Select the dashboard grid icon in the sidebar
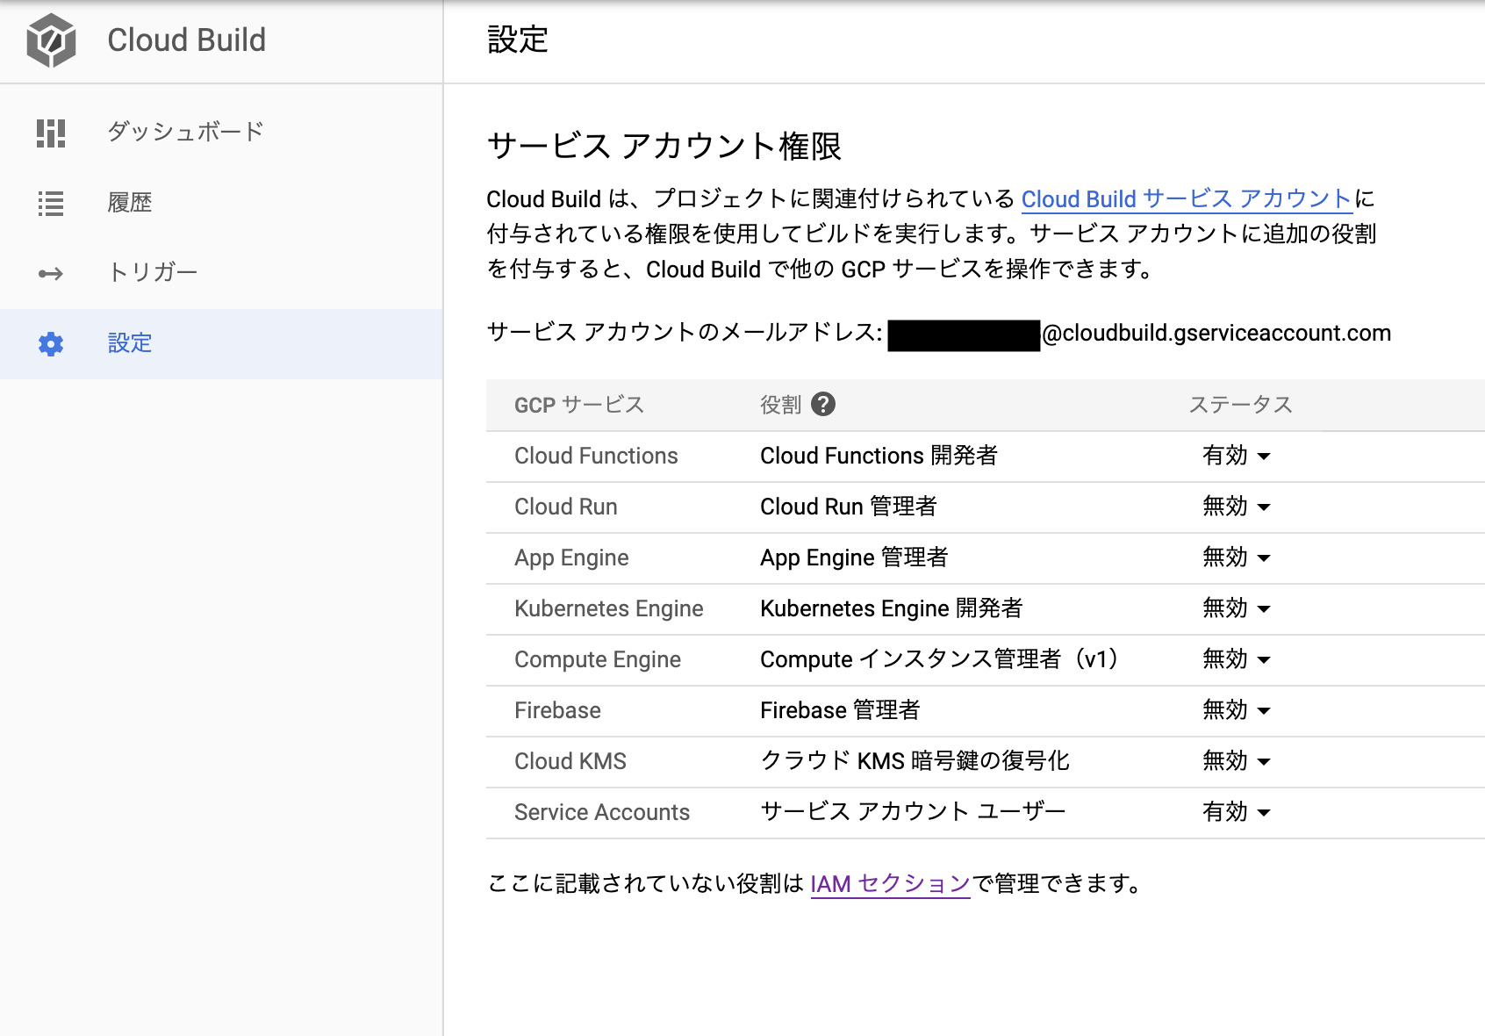The height and width of the screenshot is (1036, 1485). click(x=51, y=132)
